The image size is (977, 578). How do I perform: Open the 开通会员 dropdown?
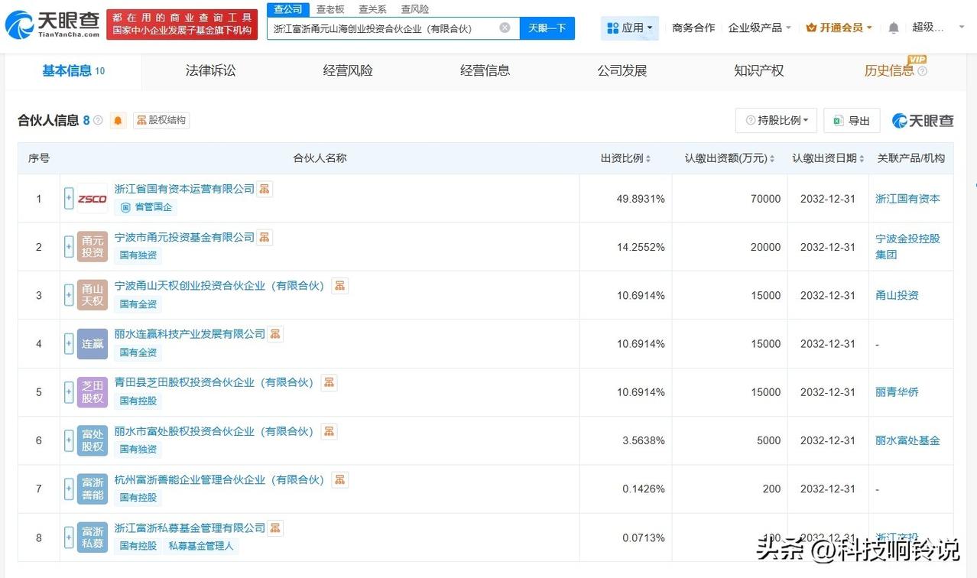pos(839,28)
